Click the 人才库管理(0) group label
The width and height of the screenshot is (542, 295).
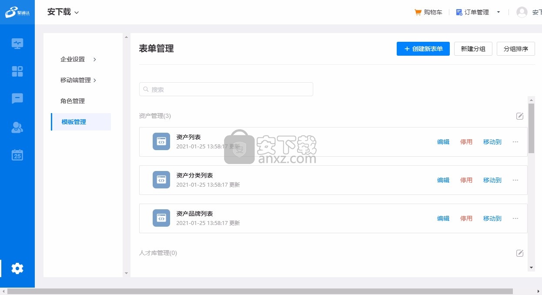(x=158, y=253)
